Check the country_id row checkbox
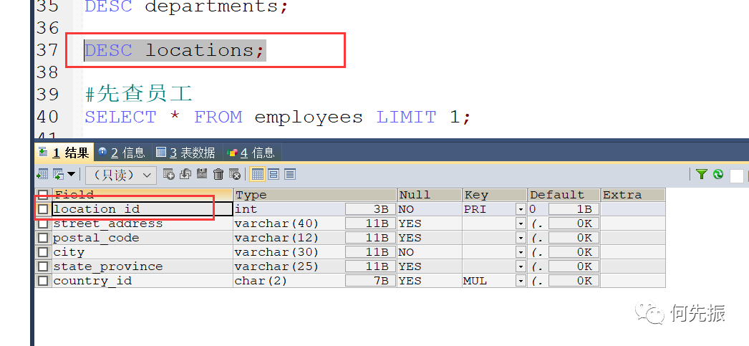The height and width of the screenshot is (346, 749). [x=43, y=281]
